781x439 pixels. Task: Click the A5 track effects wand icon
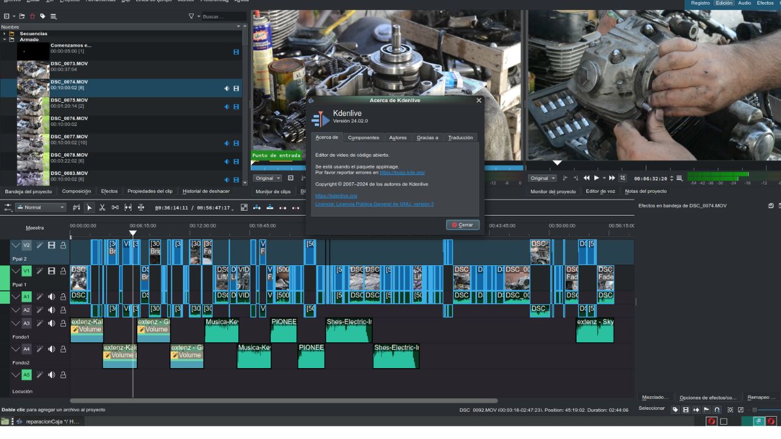[40, 375]
